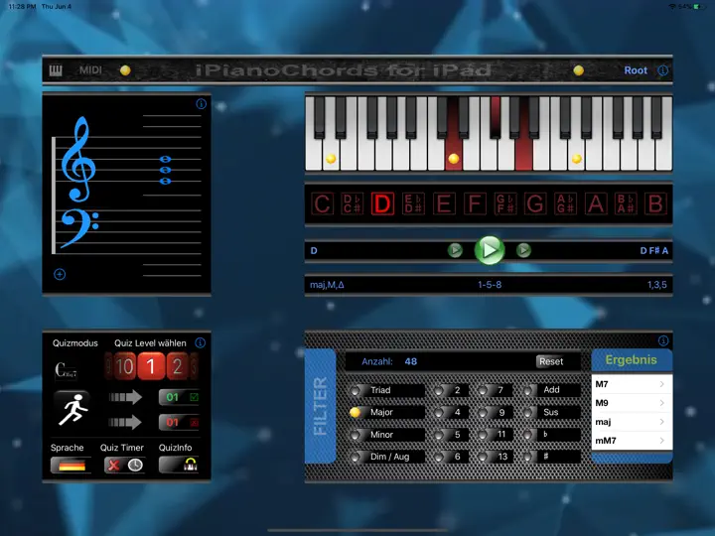Click red 01 wrong counter

(x=180, y=422)
